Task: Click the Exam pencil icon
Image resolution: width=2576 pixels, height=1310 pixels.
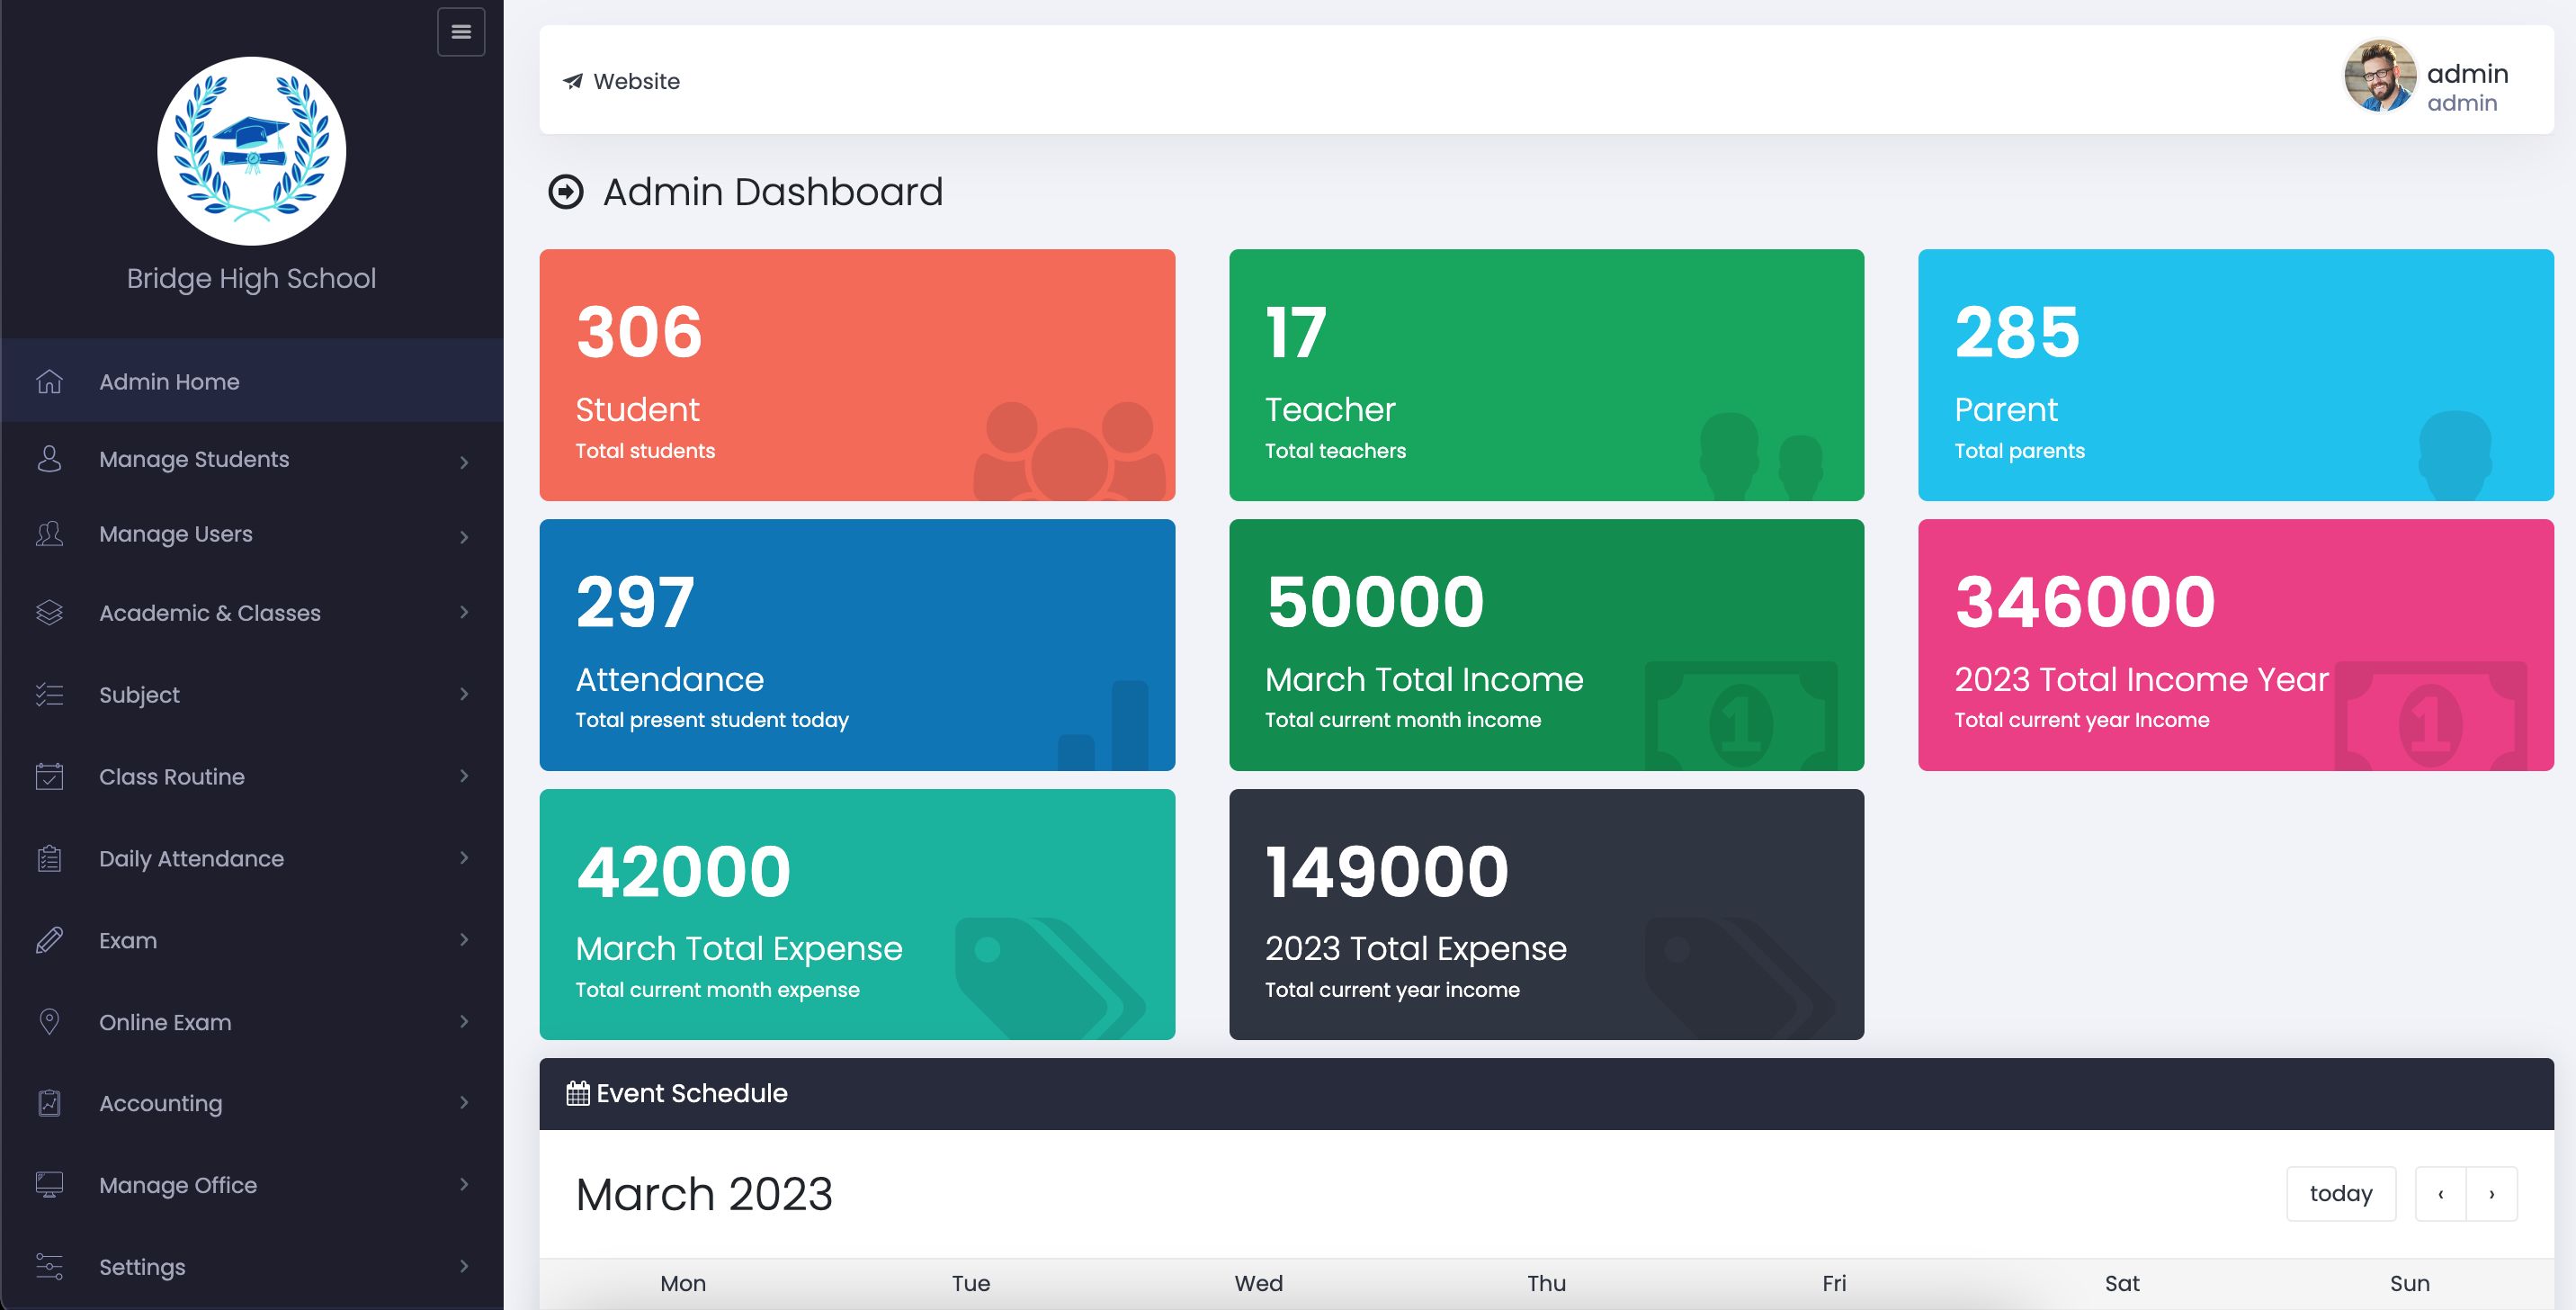Action: pos(49,940)
